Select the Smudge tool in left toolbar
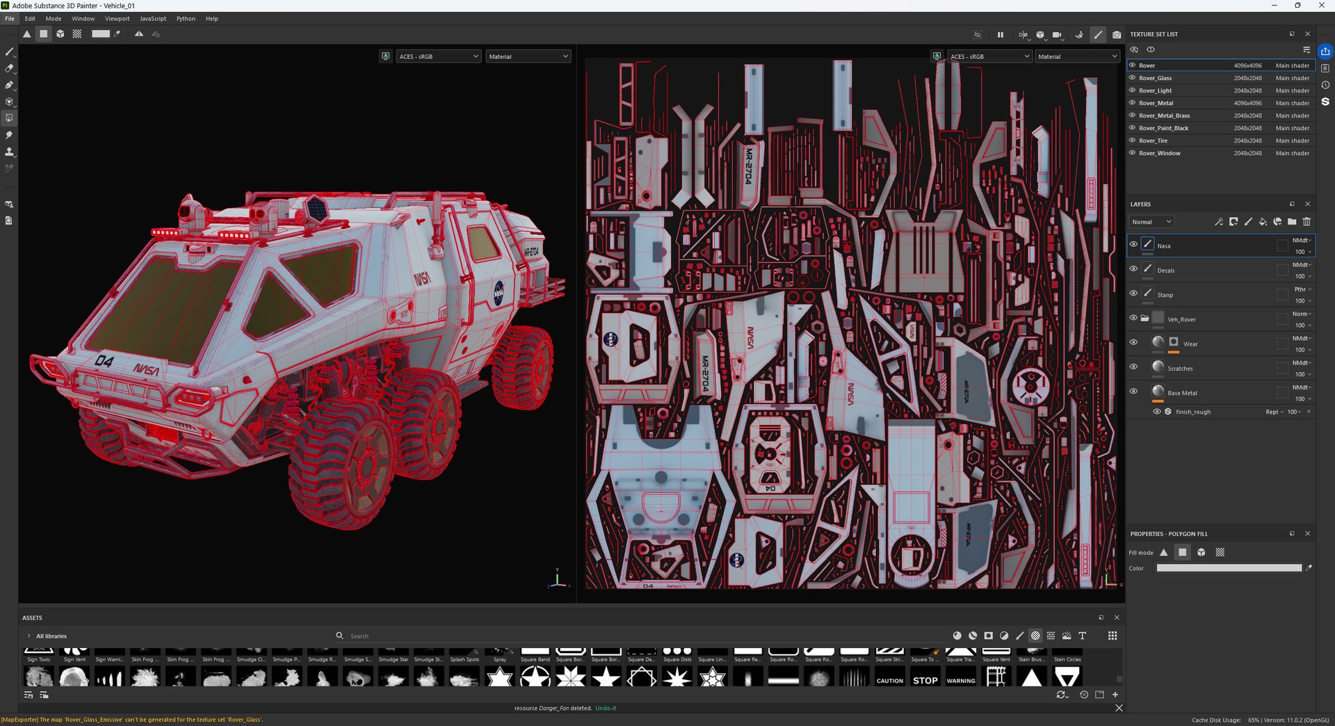This screenshot has height=726, width=1335. [x=9, y=135]
